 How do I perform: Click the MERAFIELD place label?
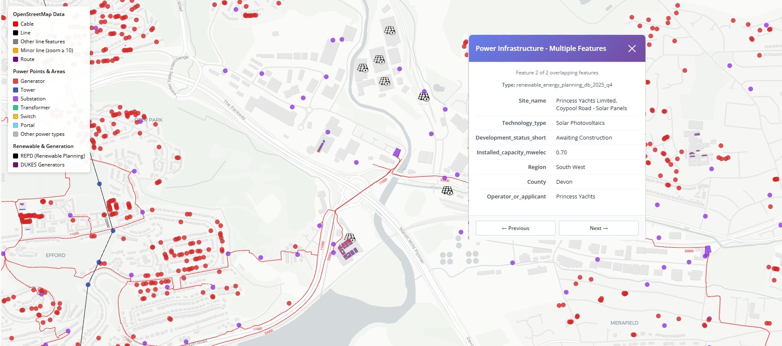click(x=624, y=323)
